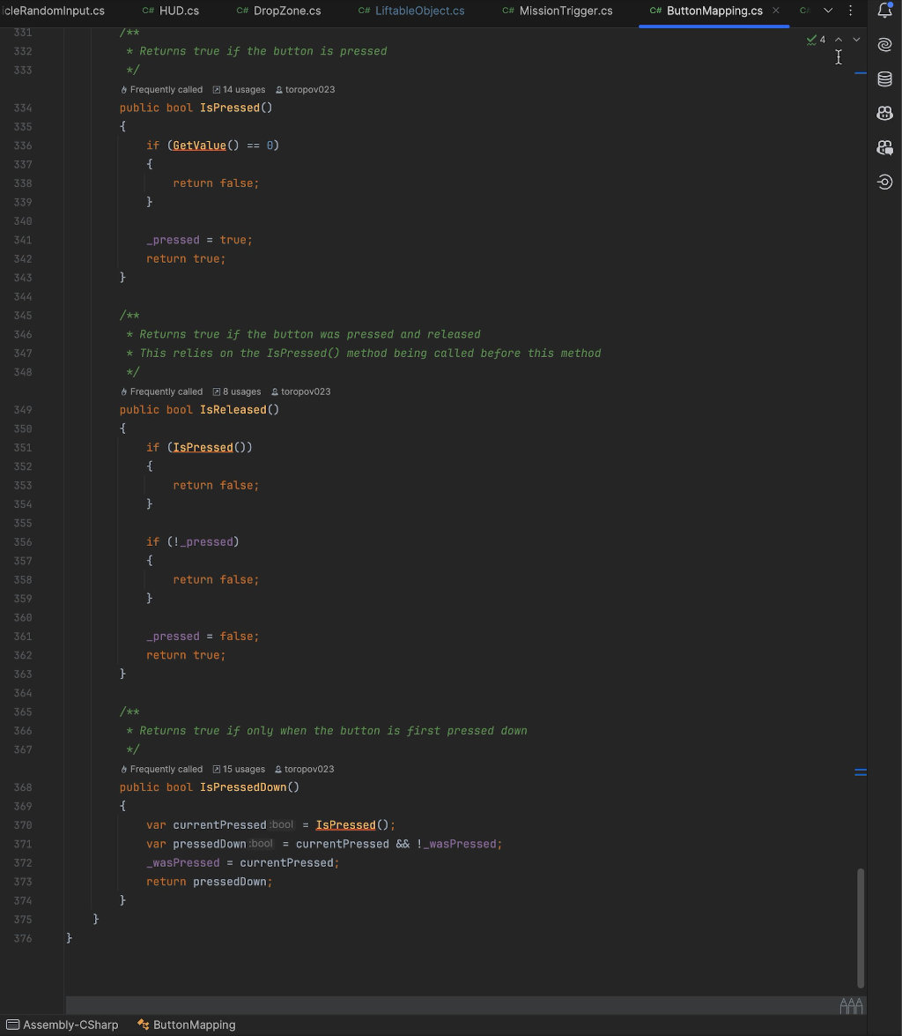This screenshot has width=902, height=1036.
Task: Navigate to previous problem with up arrow
Action: tap(839, 39)
